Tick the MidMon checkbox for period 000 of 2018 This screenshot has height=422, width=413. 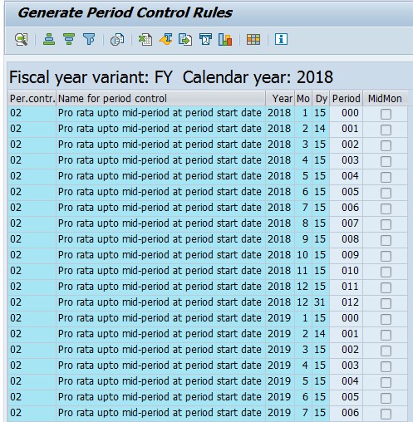pos(386,114)
